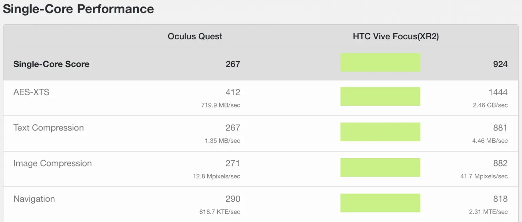Click the Text Compression row label

[49, 128]
